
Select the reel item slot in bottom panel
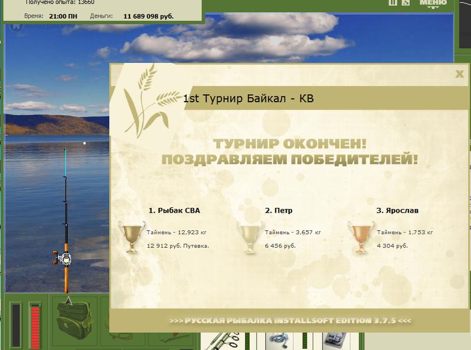pos(279,341)
